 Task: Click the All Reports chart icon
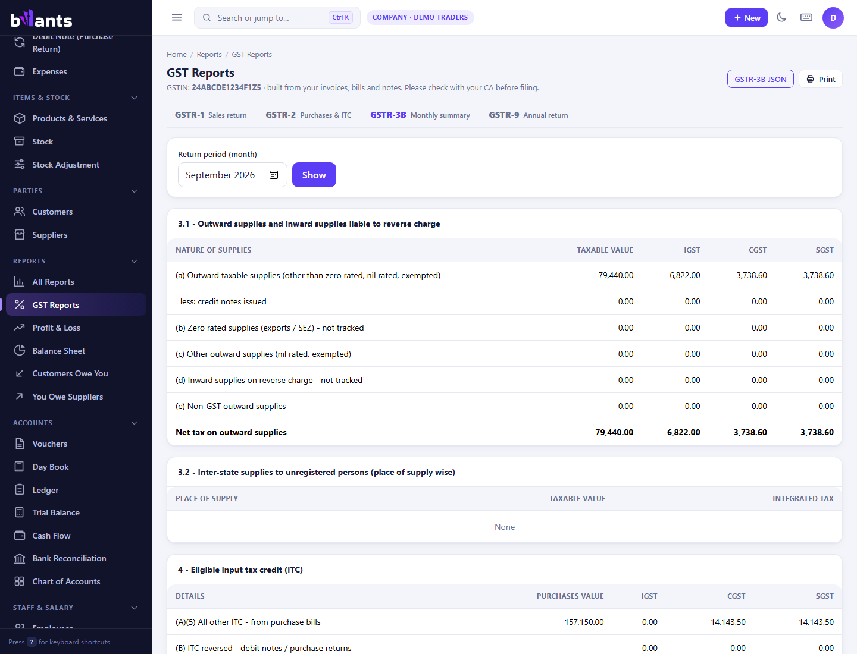pos(20,282)
